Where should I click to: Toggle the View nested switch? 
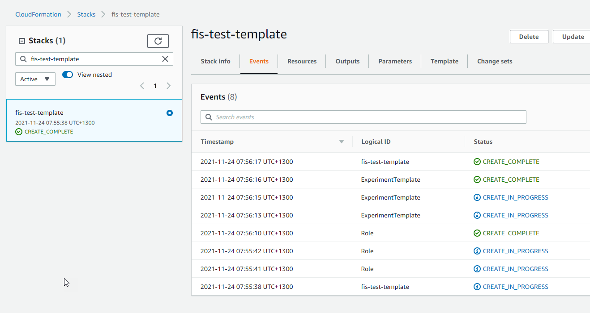68,75
